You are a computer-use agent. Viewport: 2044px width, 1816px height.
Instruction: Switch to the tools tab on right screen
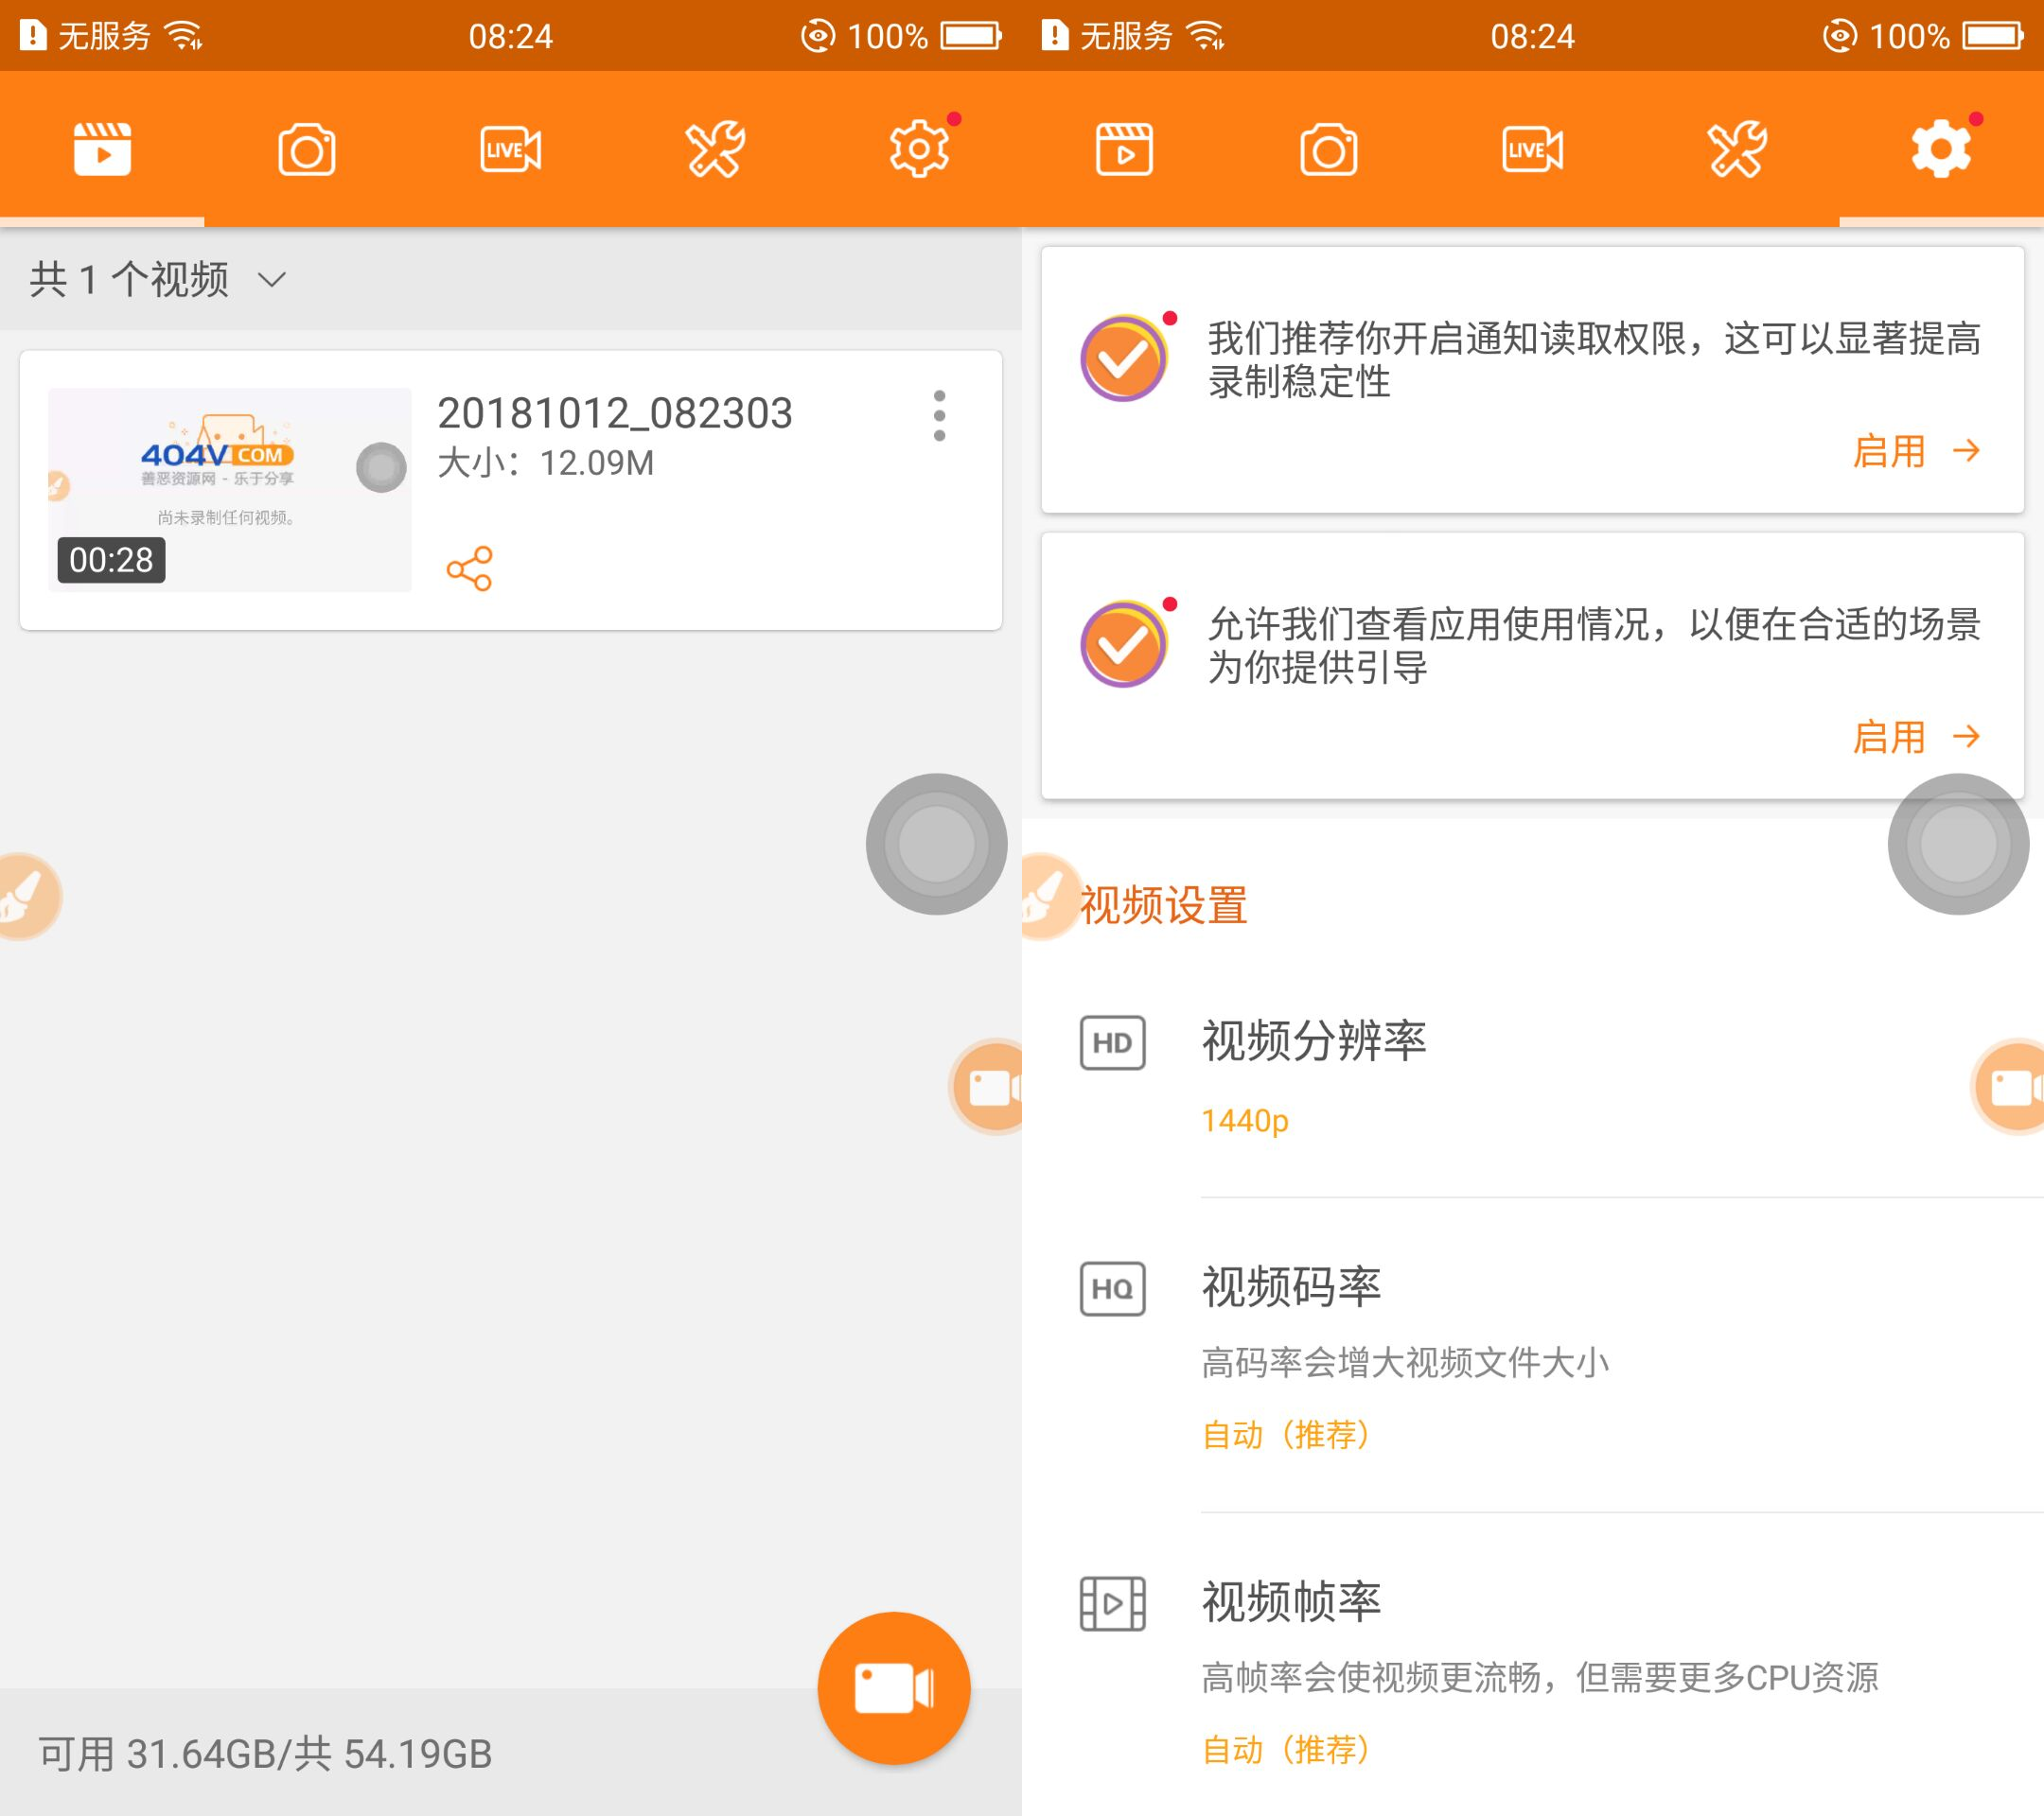(1736, 150)
